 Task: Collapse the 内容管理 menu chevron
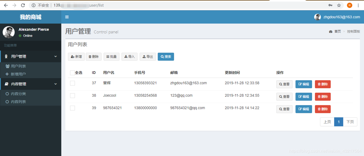pos(56,84)
